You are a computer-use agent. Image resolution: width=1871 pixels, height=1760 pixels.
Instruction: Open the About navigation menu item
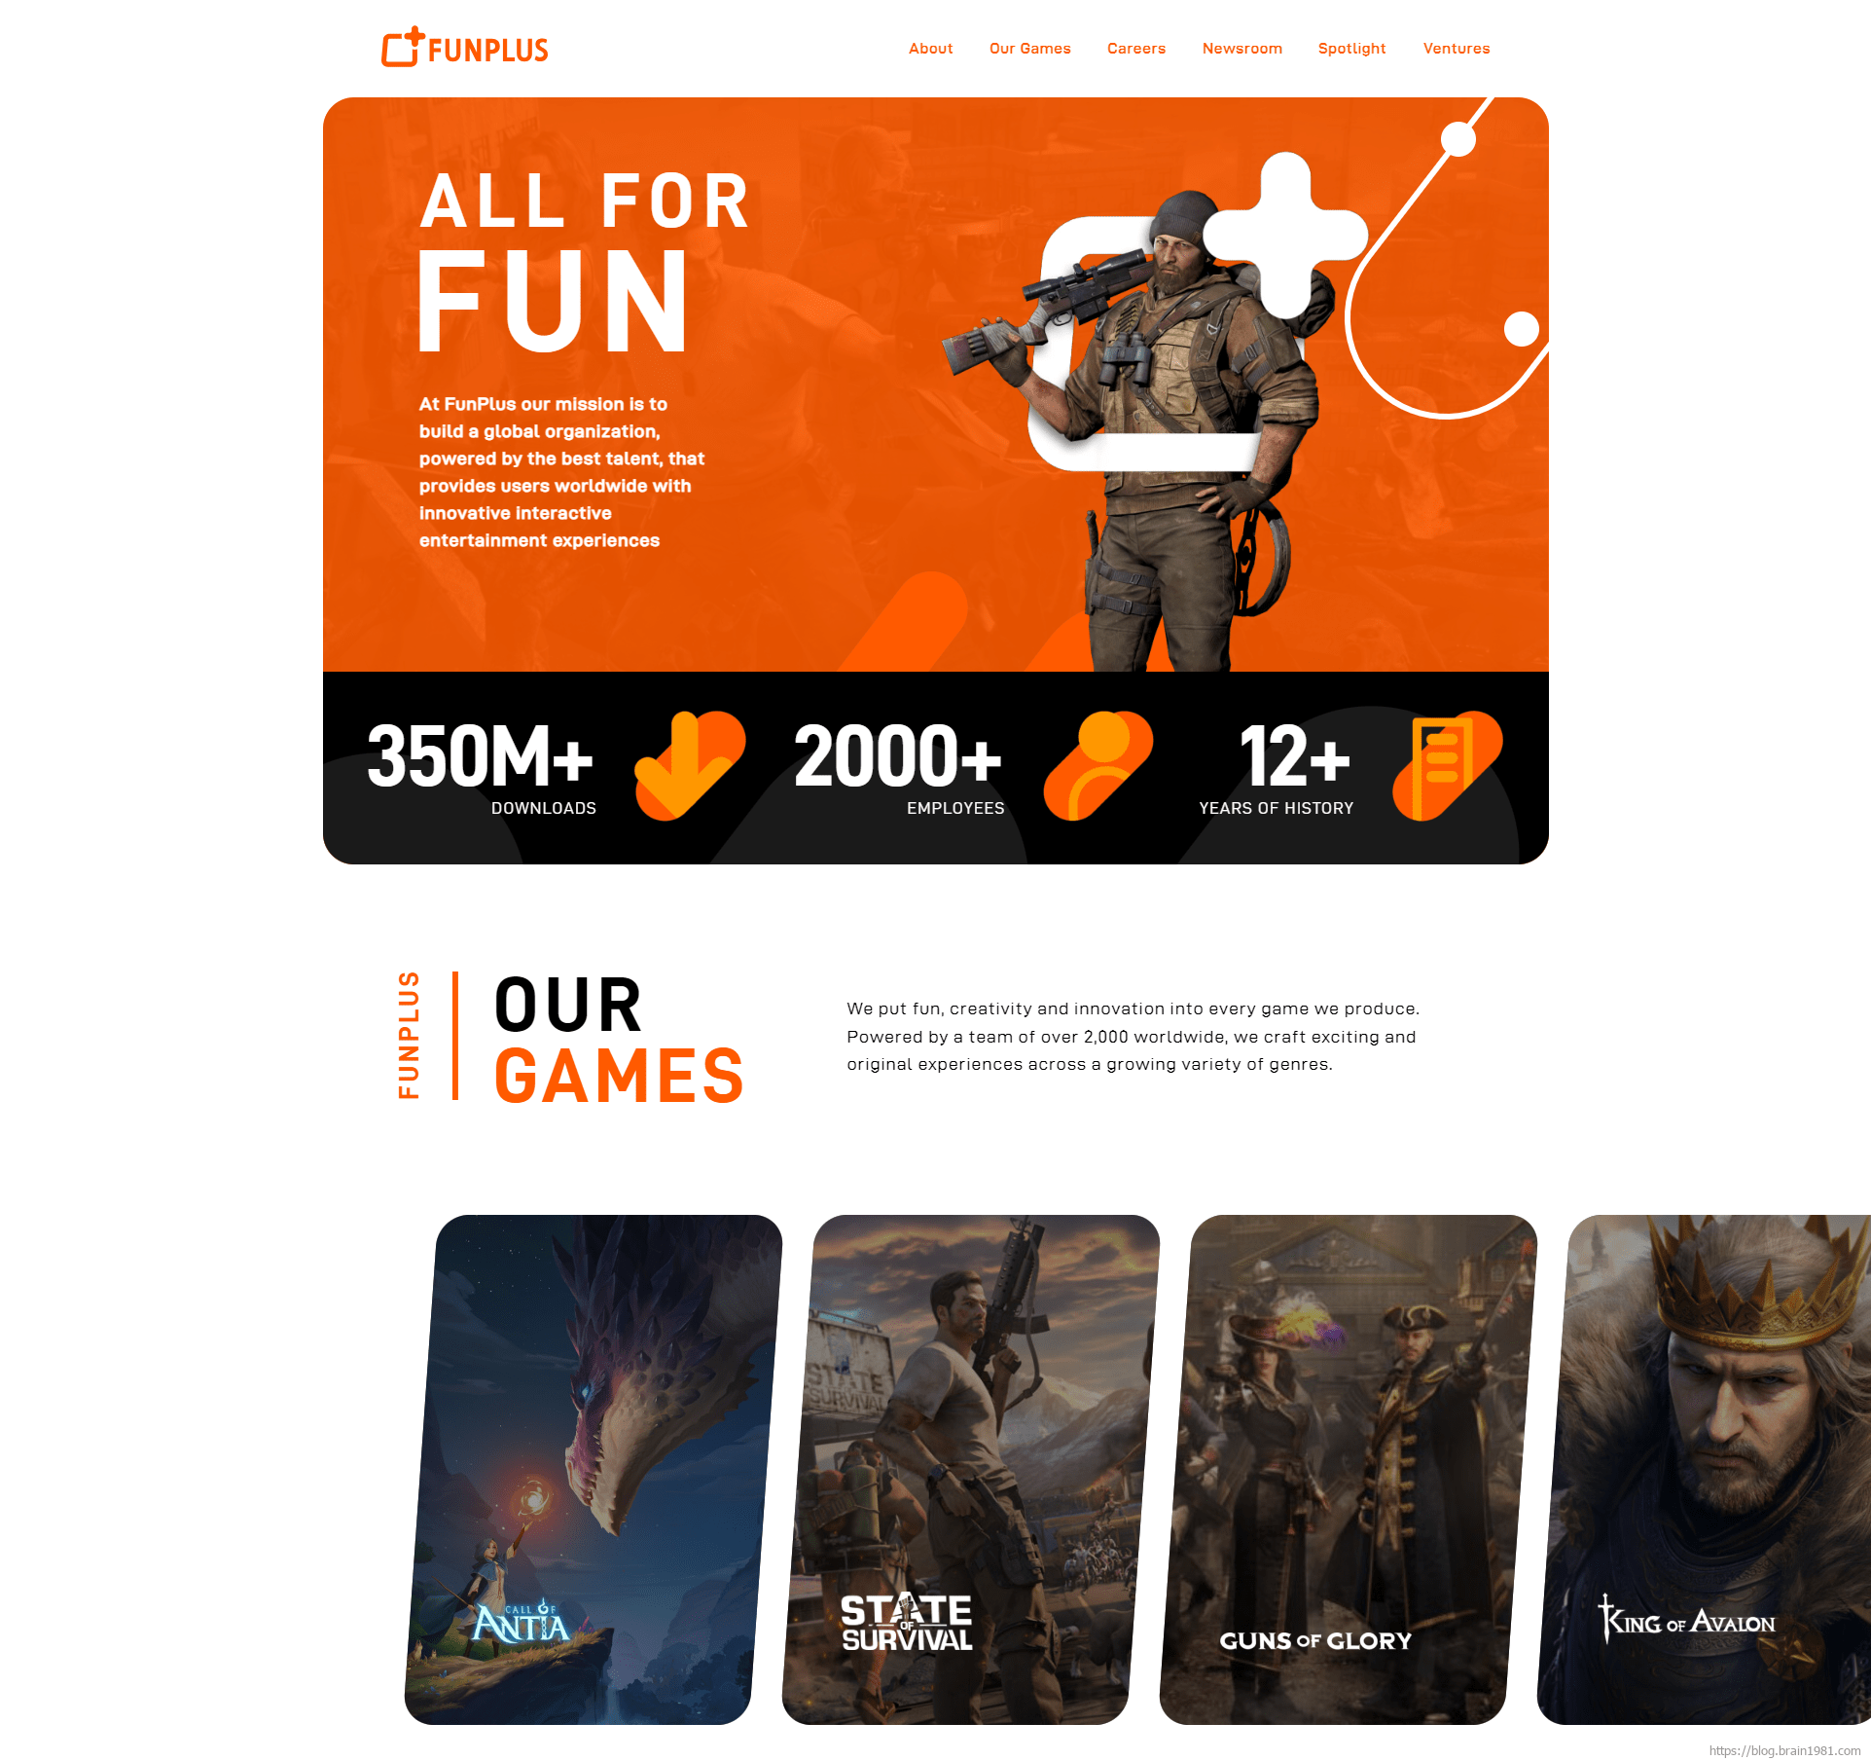(927, 48)
